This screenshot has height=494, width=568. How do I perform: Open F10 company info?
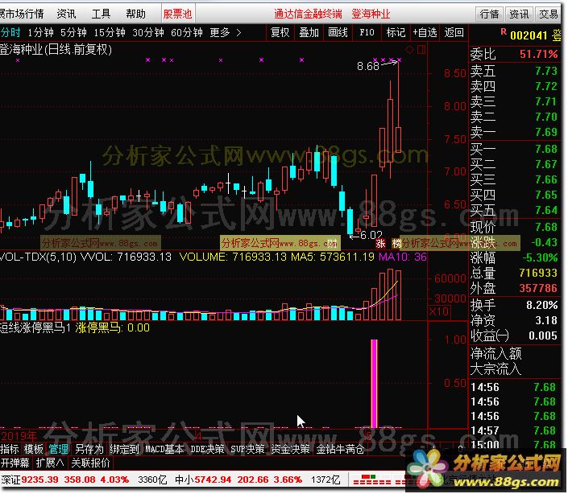(367, 32)
